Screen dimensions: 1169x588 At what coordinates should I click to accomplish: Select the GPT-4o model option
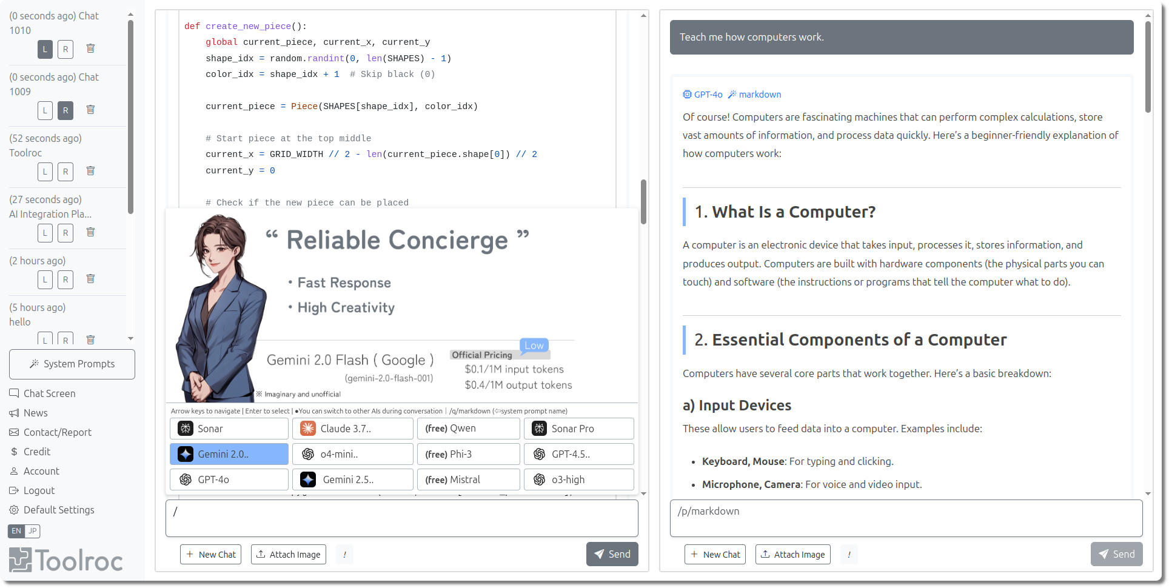(x=229, y=479)
